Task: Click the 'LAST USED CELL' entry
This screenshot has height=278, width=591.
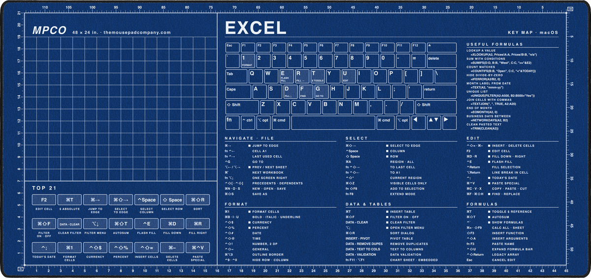Action: click(x=267, y=156)
